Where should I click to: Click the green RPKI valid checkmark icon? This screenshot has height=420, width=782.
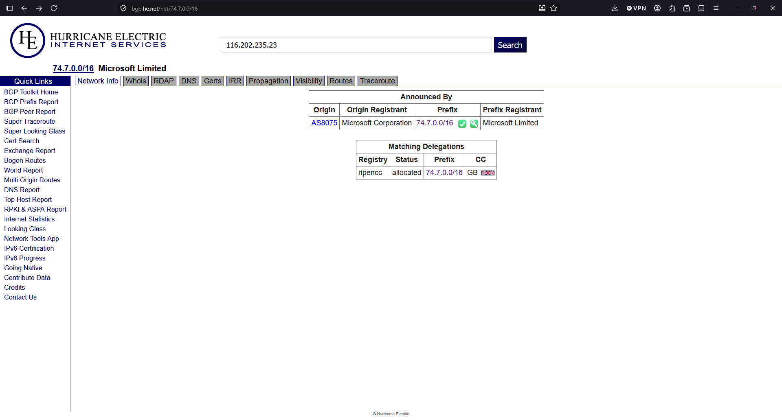[x=462, y=124]
